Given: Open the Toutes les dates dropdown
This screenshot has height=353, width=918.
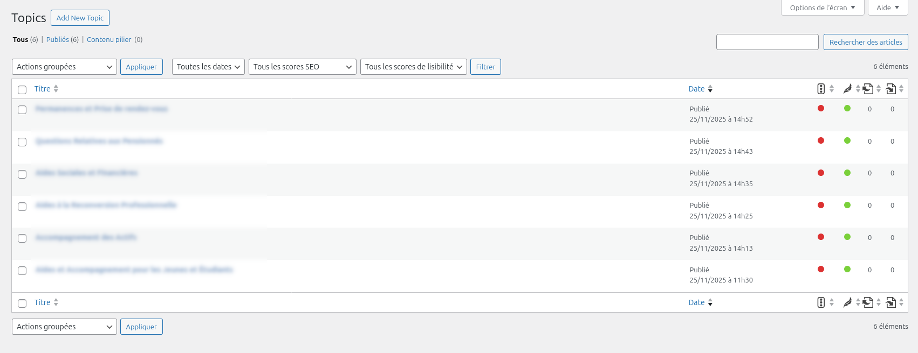Looking at the screenshot, I should [x=208, y=67].
